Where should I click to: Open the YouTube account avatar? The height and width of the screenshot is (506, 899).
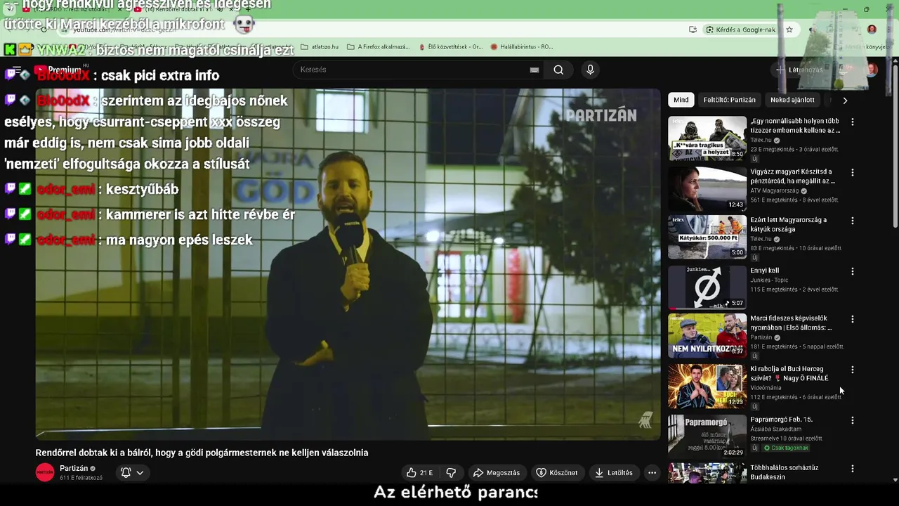[872, 70]
